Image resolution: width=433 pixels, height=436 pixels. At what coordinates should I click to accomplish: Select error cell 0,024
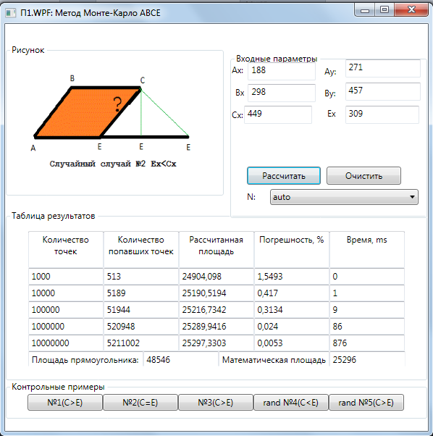(x=292, y=327)
